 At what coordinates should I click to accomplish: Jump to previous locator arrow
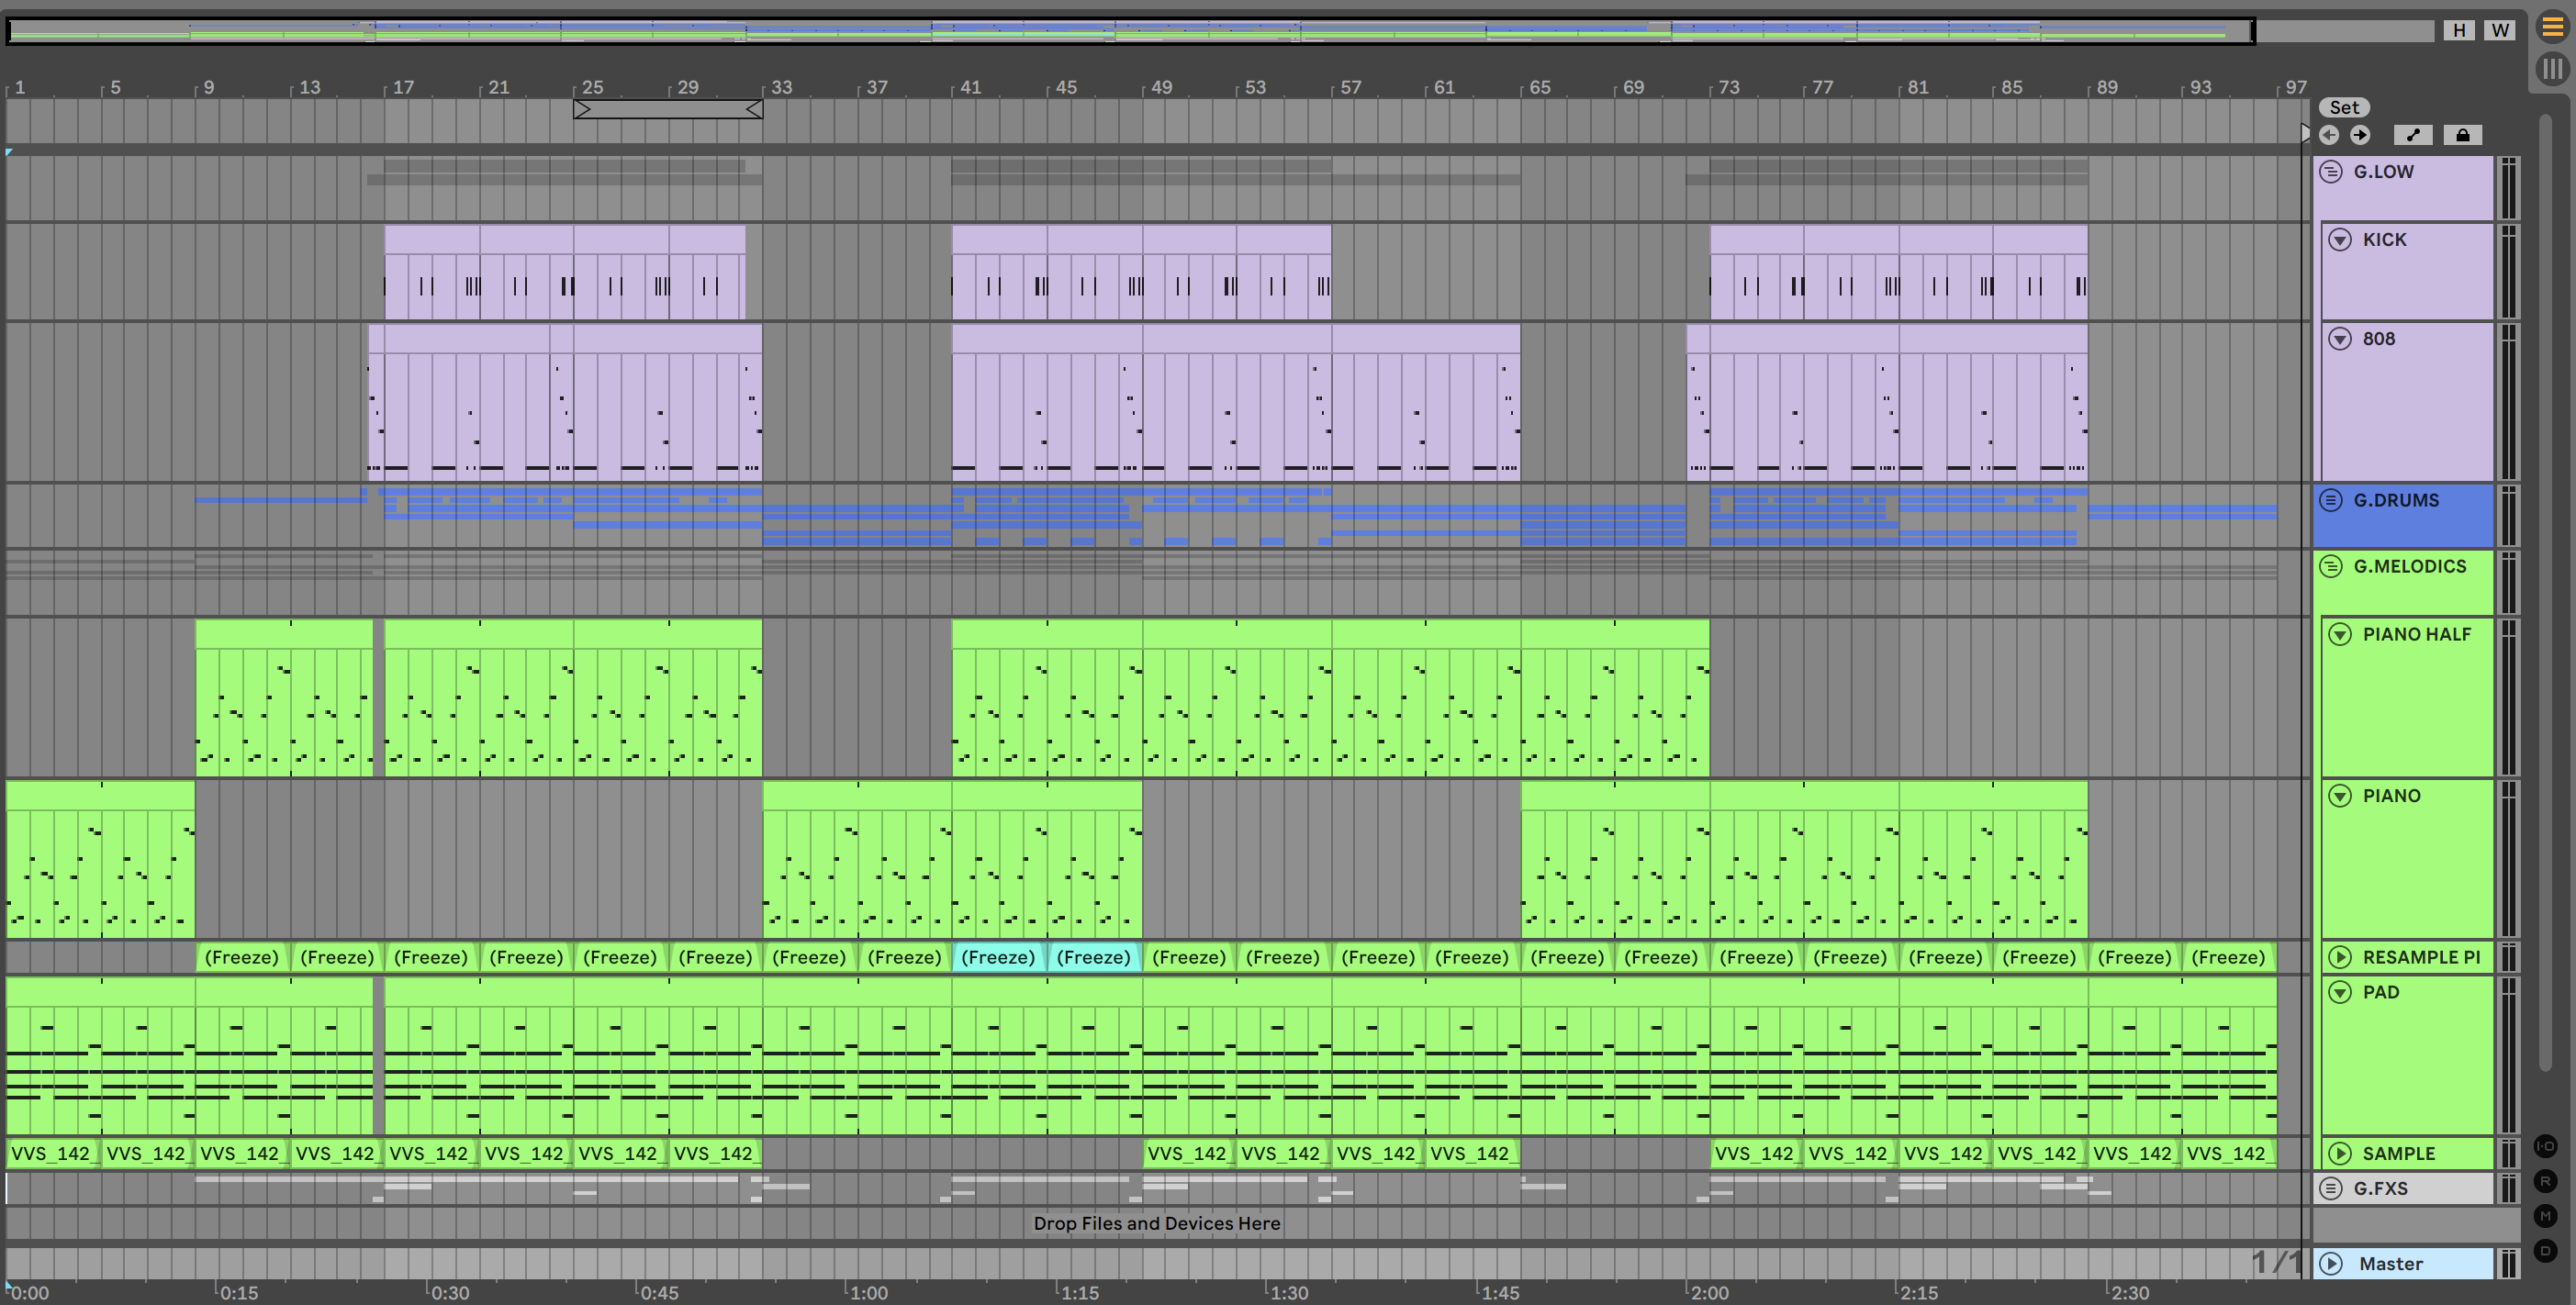click(x=2329, y=135)
